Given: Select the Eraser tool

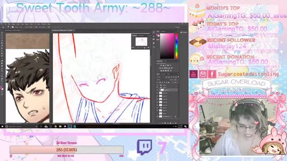Looking at the screenshot, I should 2,58.
